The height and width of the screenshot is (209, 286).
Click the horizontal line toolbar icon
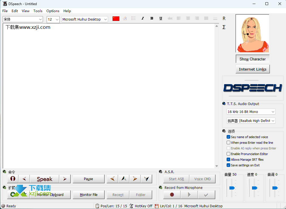click(215, 19)
